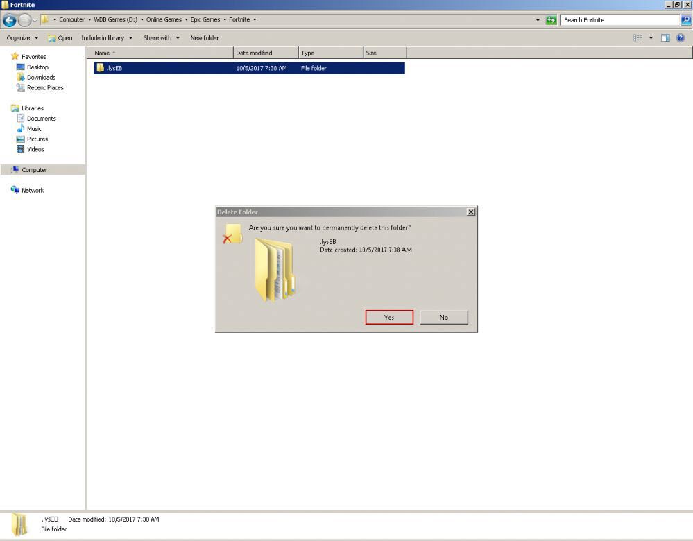This screenshot has width=693, height=541.
Task: Click the Back navigation arrow
Action: (x=9, y=20)
